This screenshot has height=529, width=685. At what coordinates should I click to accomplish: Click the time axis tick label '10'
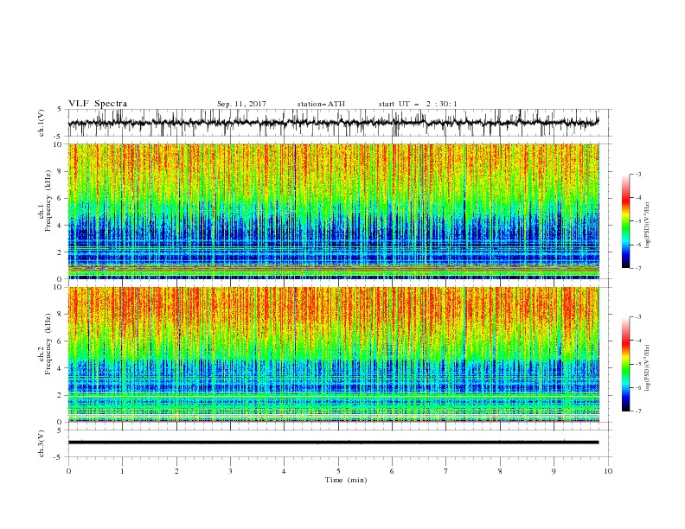tap(608, 471)
